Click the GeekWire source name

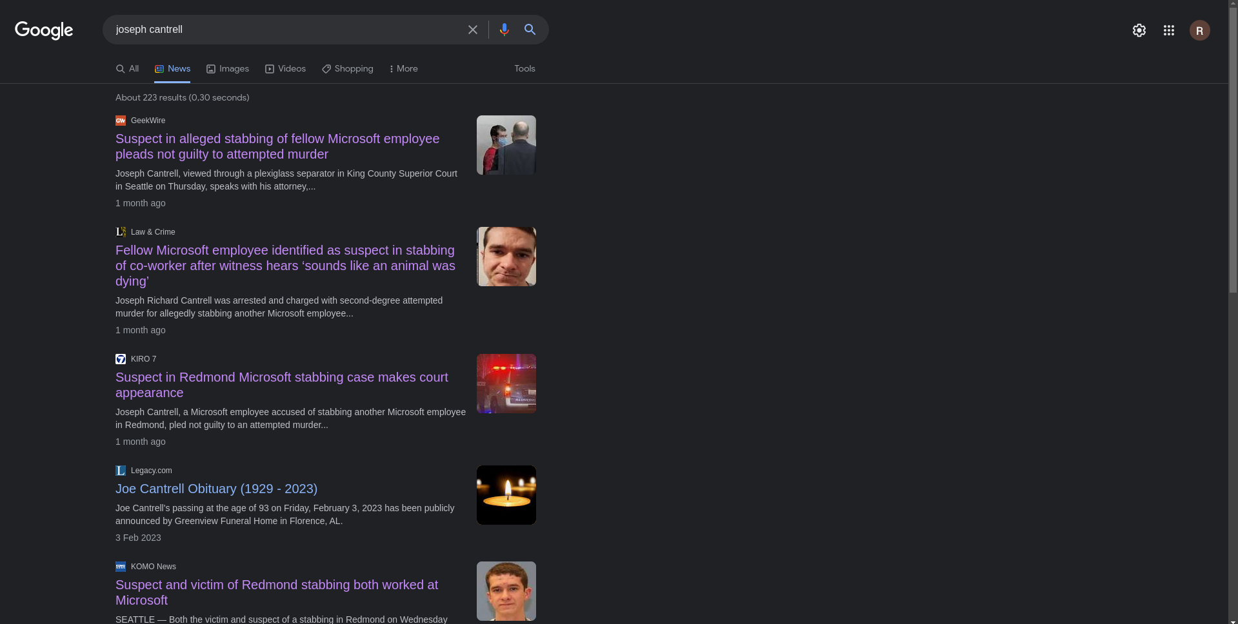pyautogui.click(x=148, y=121)
